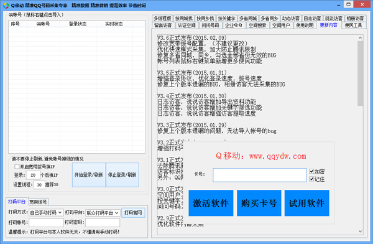Click changelog scrollbar up arrow
The width and height of the screenshot is (373, 244).
point(360,37)
